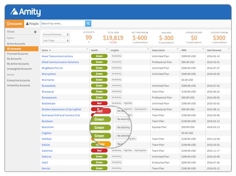Open Brainverse account
This screenshot has width=236, height=176.
click(x=48, y=80)
